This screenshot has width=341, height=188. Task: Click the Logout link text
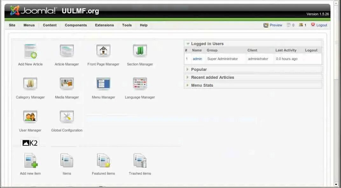tap(322, 25)
